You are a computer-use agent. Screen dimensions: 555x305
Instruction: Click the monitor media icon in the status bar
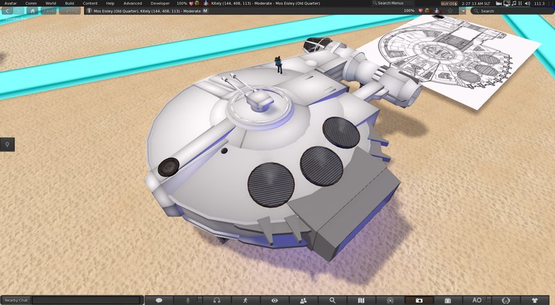[506, 3]
